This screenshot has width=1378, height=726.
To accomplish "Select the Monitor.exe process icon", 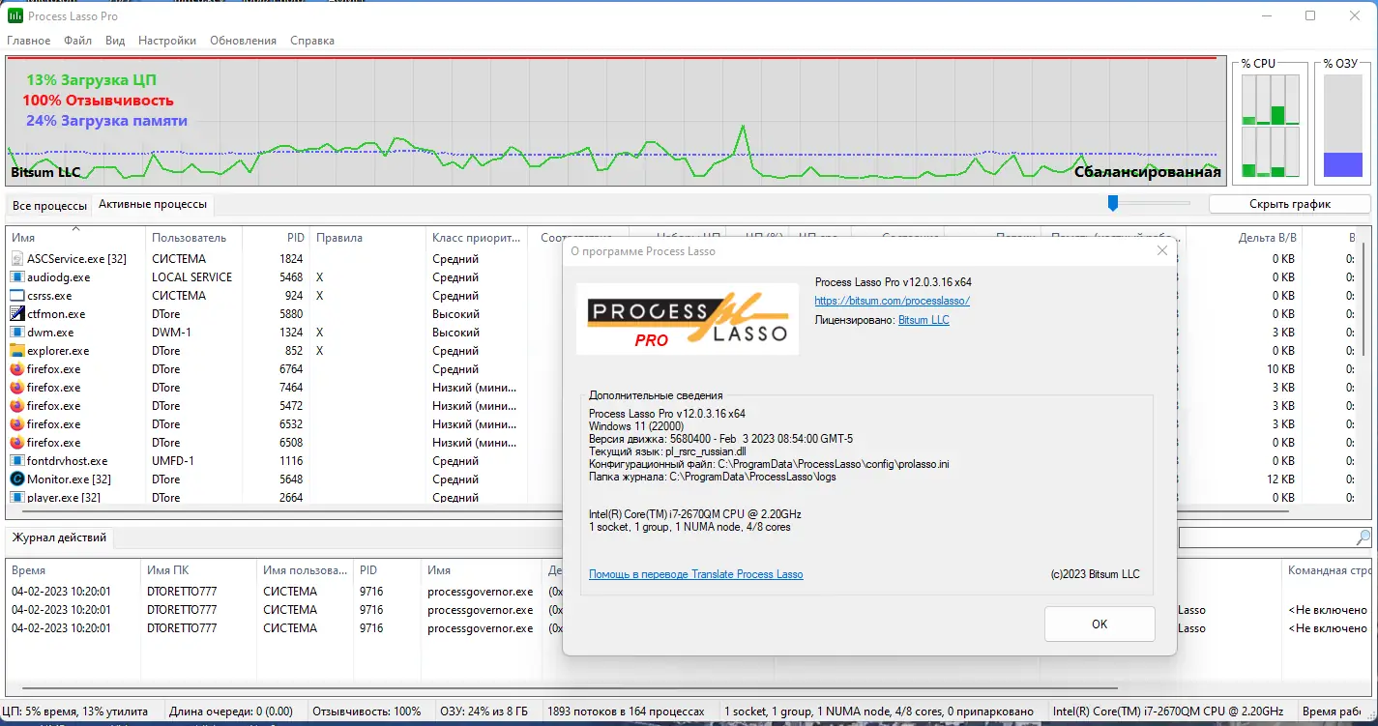I will pos(15,479).
